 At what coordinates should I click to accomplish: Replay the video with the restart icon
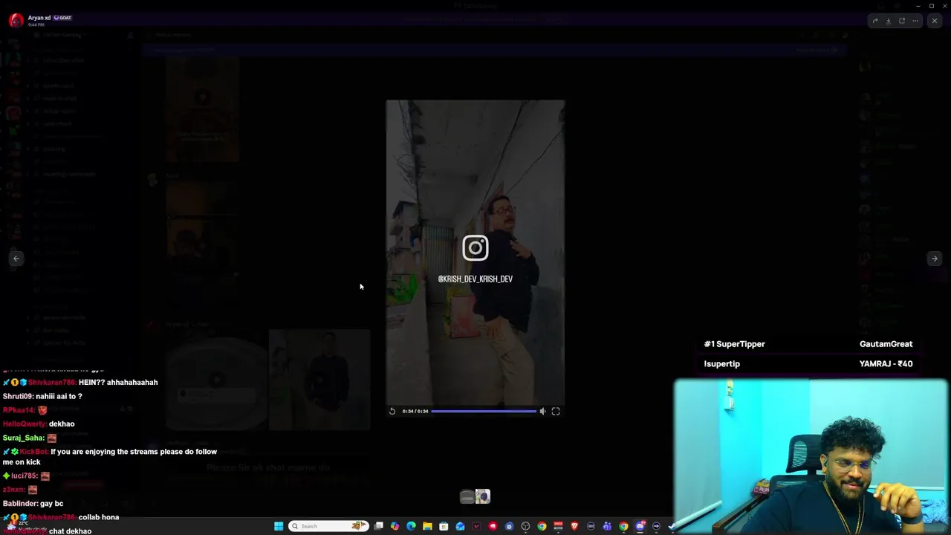coord(392,411)
